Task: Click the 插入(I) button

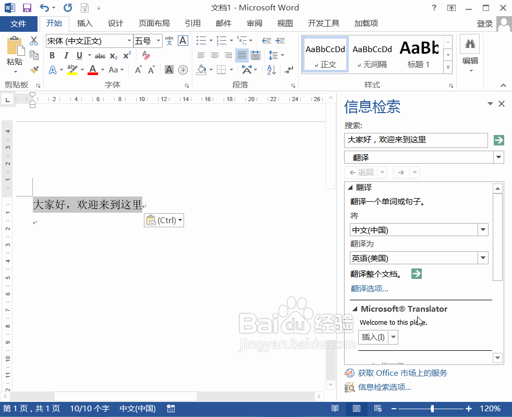Action: tap(373, 337)
